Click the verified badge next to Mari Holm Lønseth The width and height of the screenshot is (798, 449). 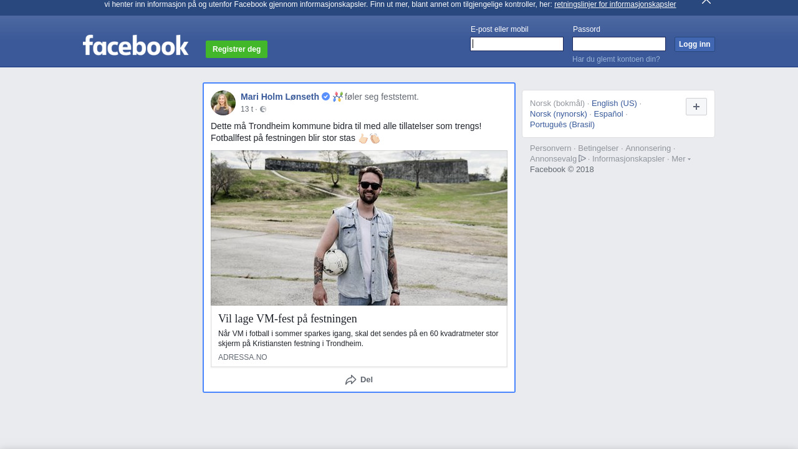point(325,97)
